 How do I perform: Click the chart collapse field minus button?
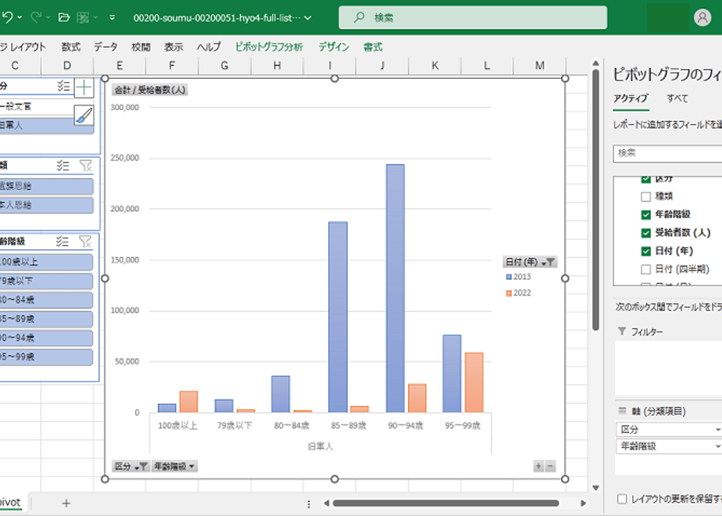(550, 466)
